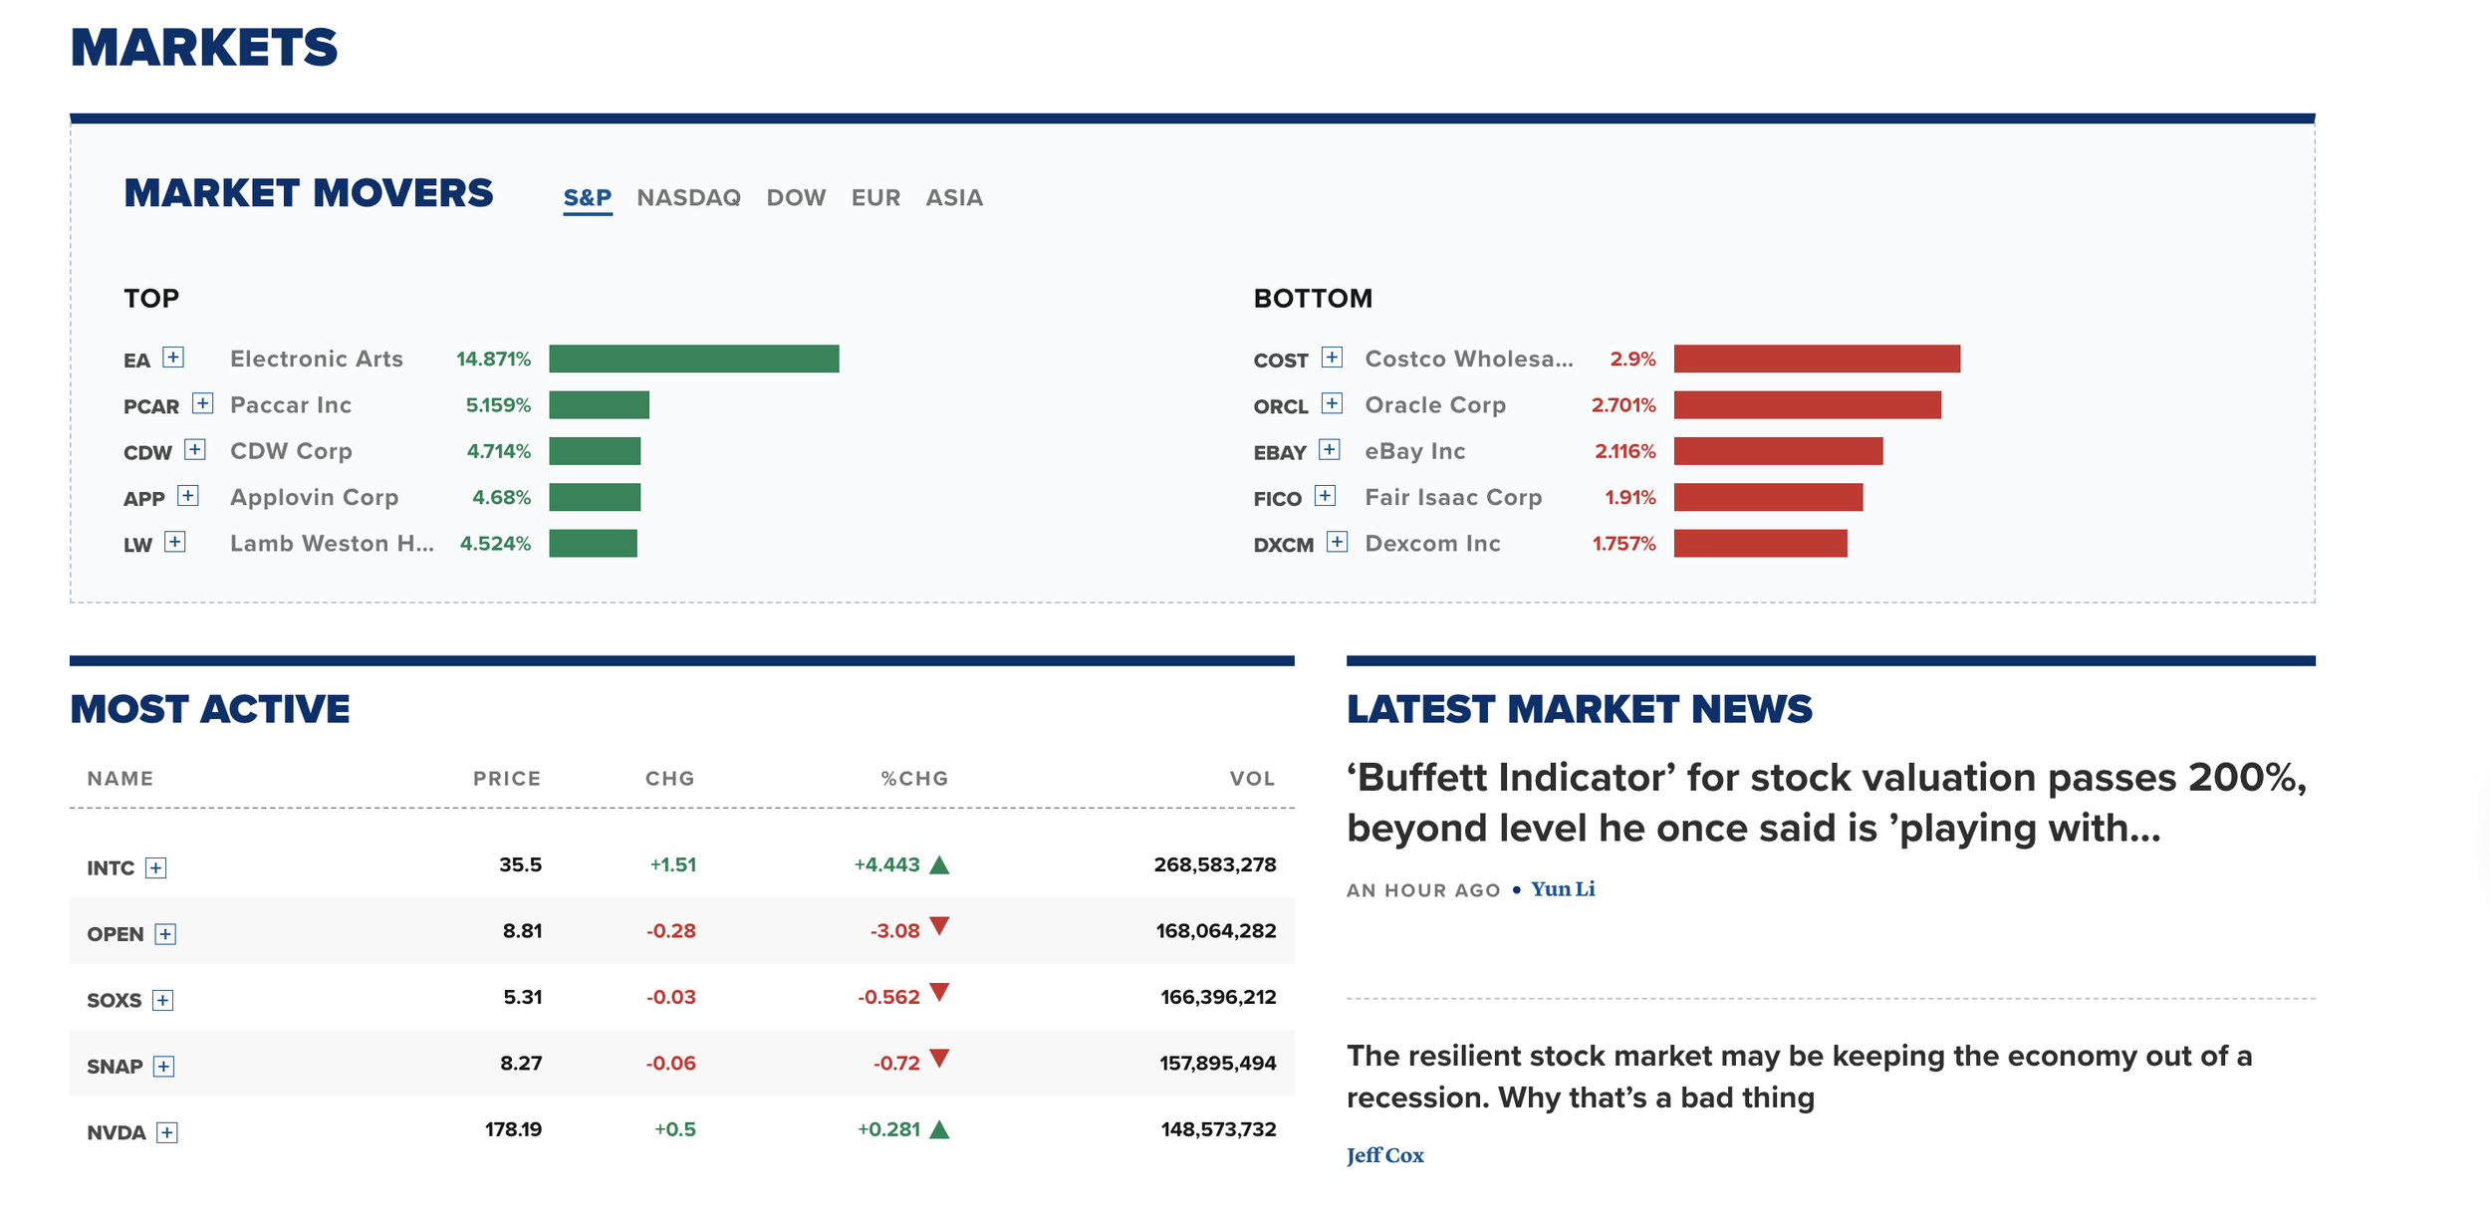Add COST to watchlist via plus icon
2490x1212 pixels.
[x=1332, y=358]
